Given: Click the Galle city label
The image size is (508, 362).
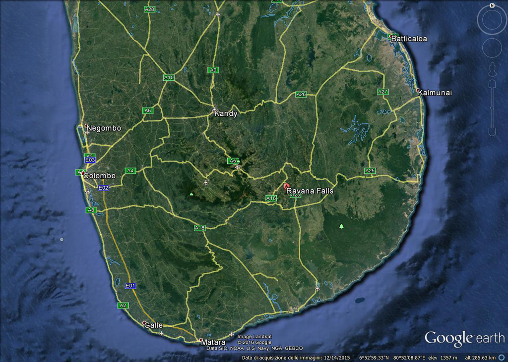Looking at the screenshot, I should 153,325.
